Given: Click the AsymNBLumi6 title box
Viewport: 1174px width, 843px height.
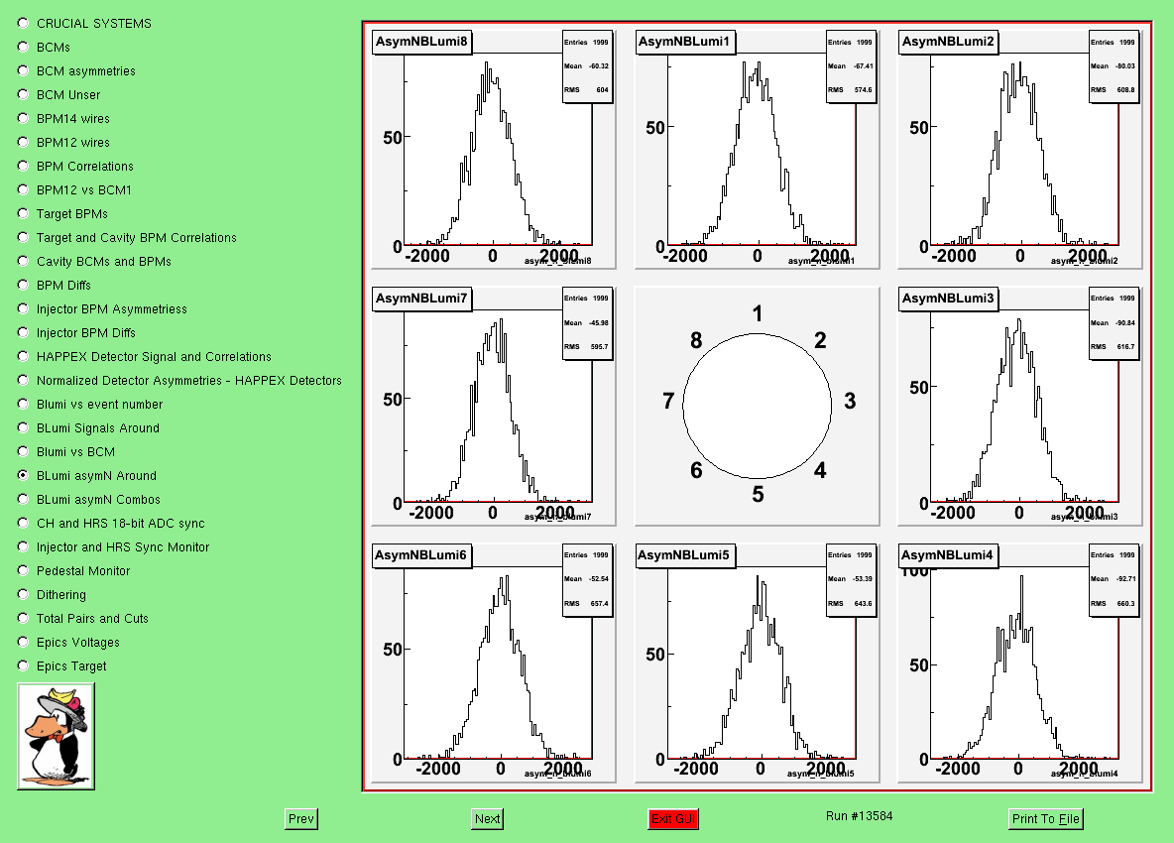Looking at the screenshot, I should [421, 555].
